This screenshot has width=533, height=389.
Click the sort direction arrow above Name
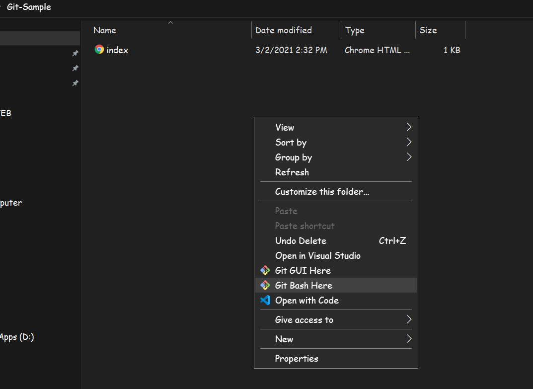pos(171,23)
